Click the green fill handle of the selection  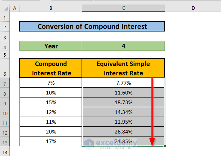165,146
